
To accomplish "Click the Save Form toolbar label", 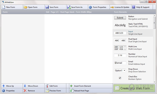I will click(54, 7).
